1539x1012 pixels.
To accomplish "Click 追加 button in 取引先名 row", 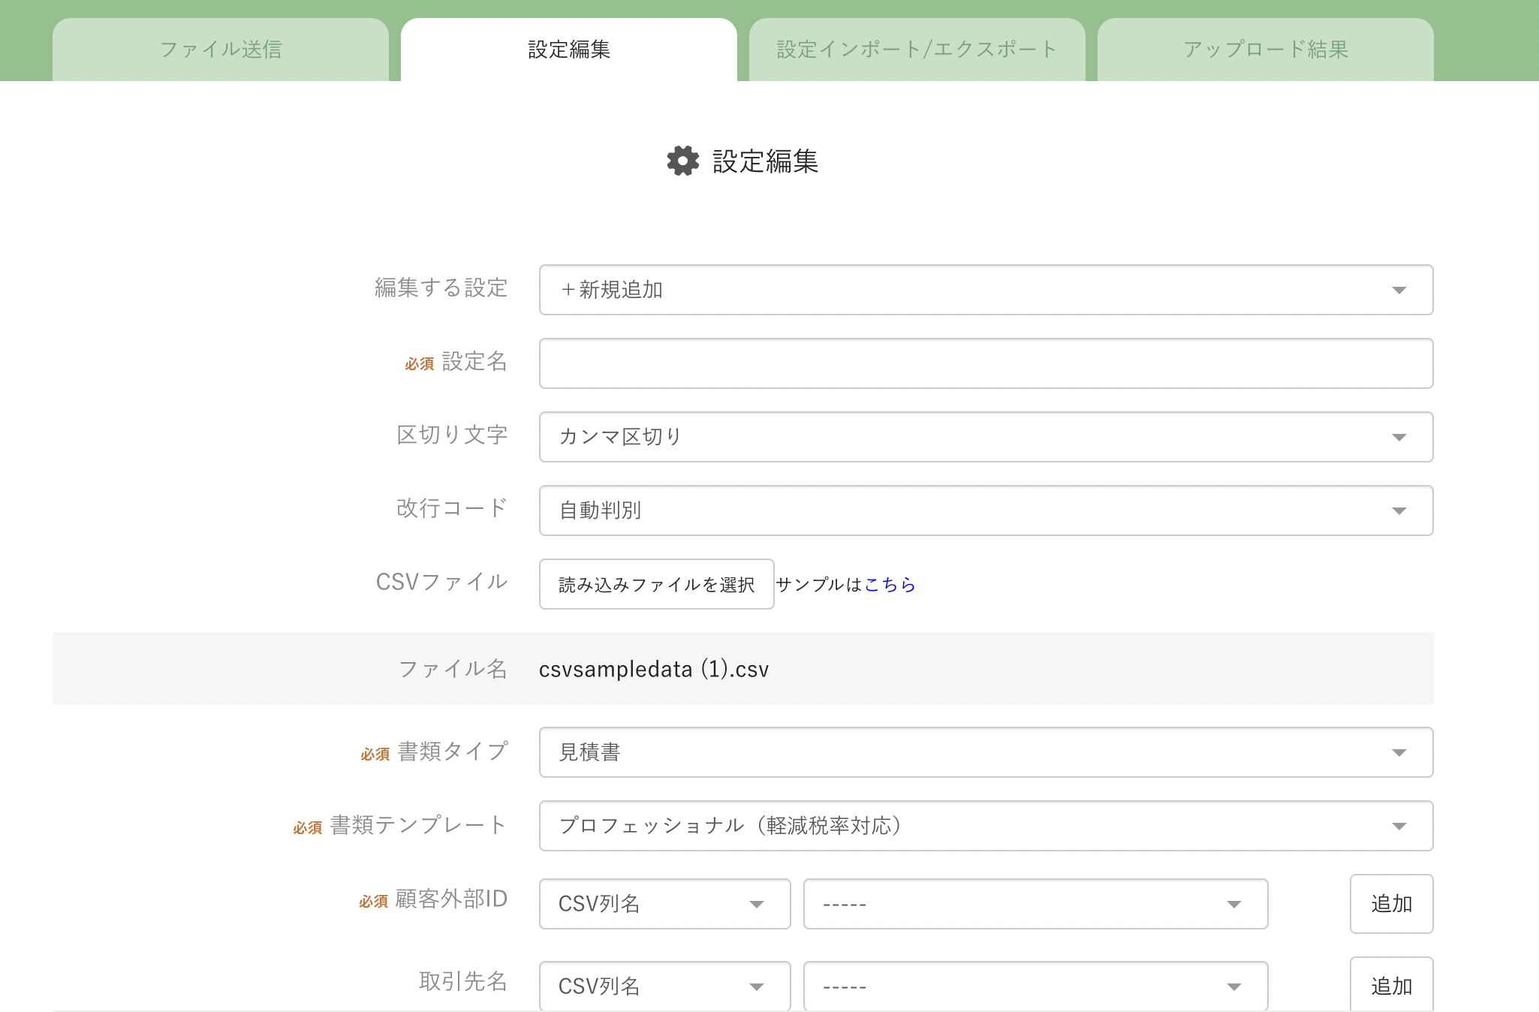I will click(1391, 985).
